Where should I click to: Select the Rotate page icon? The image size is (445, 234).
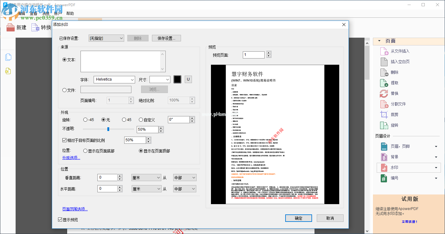click(x=384, y=125)
